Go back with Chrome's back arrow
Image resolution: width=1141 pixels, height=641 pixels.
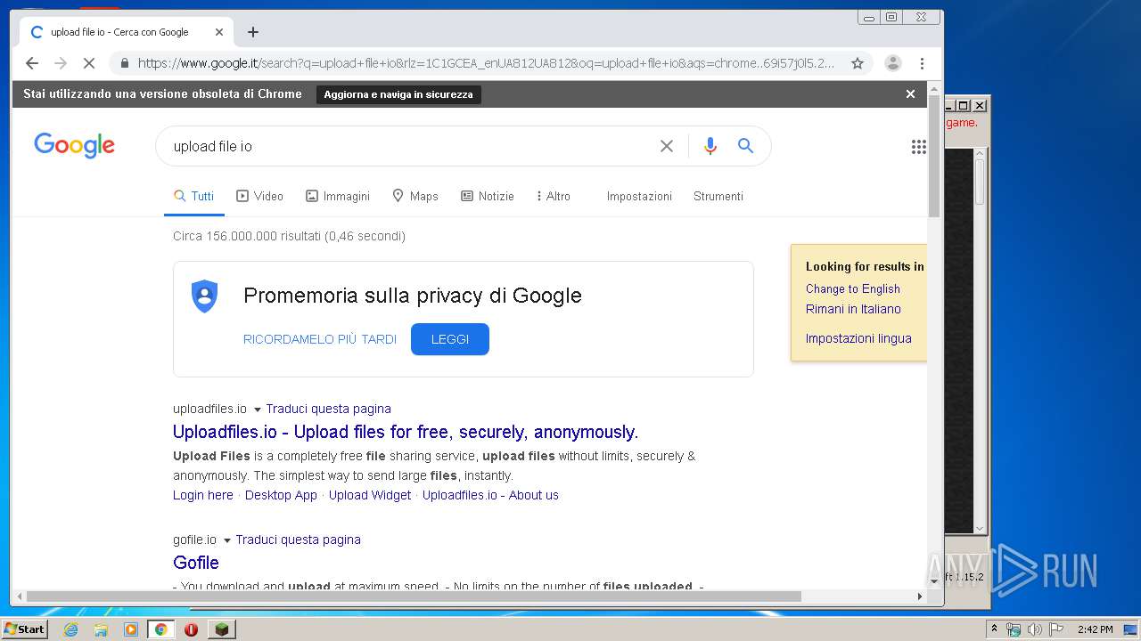click(32, 63)
